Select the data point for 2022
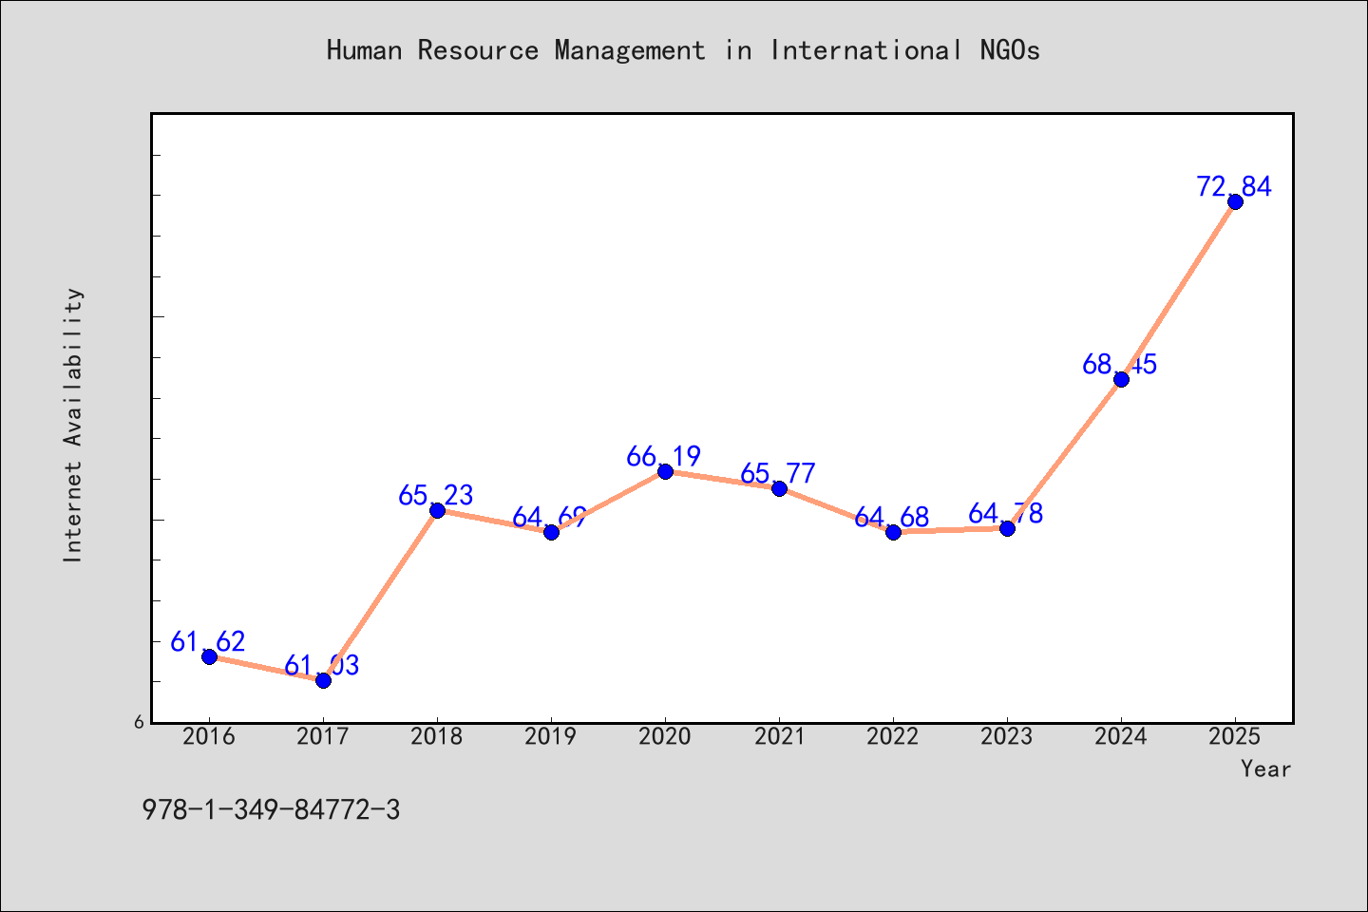Screen dimensions: 1368x912 click(x=893, y=532)
